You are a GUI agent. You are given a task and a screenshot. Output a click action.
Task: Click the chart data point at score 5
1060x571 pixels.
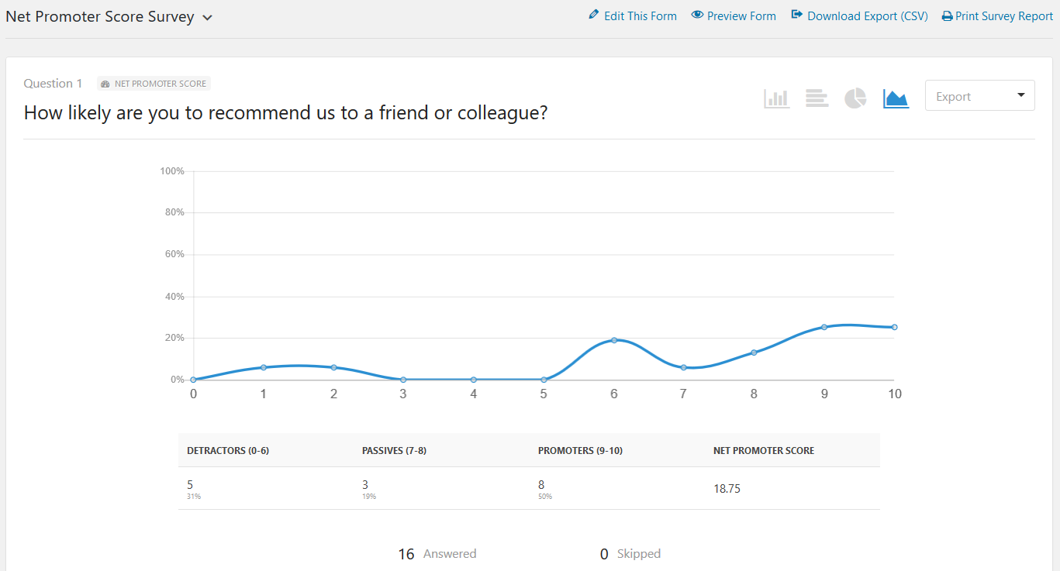[544, 380]
